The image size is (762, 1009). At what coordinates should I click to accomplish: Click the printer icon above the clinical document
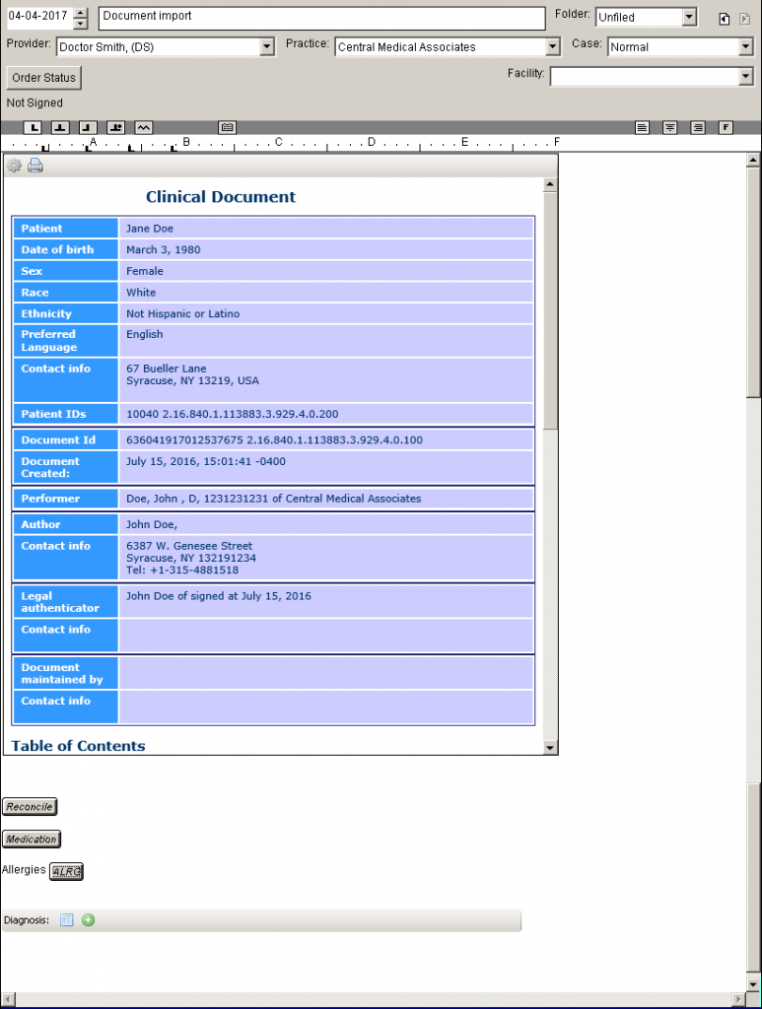(35, 166)
